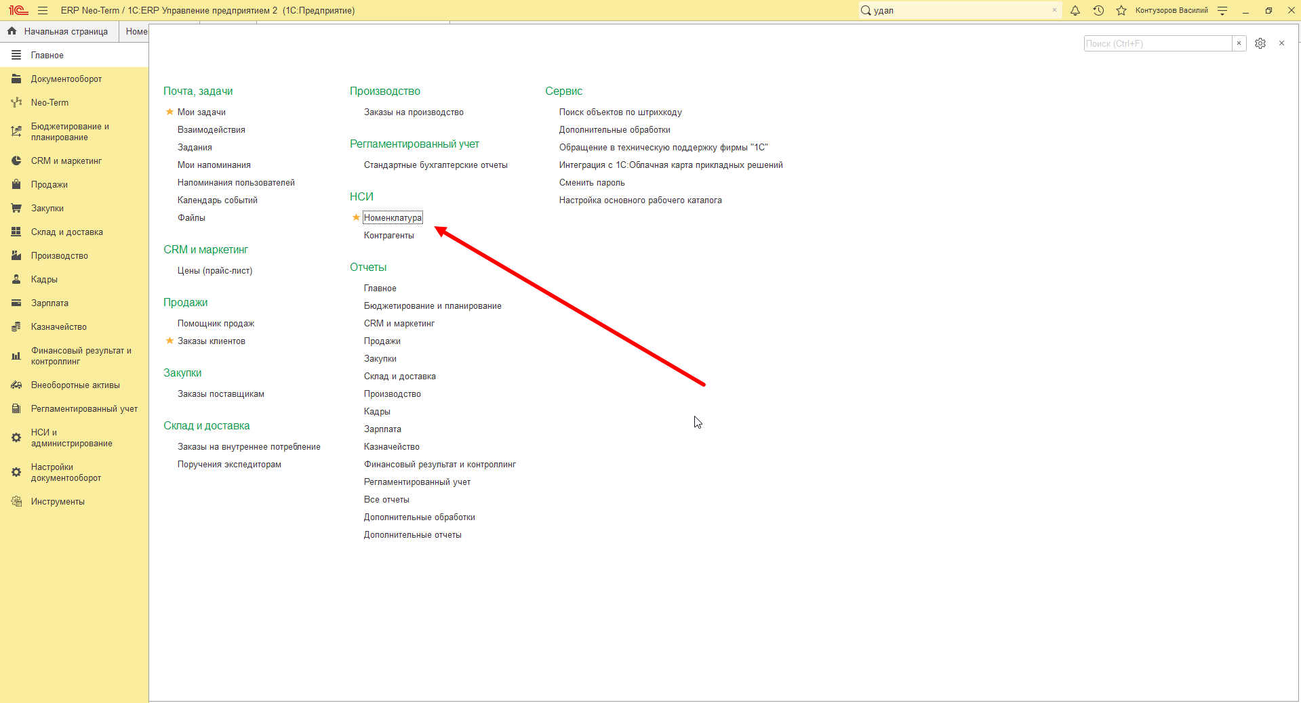Open Сменить пароль service link

592,182
